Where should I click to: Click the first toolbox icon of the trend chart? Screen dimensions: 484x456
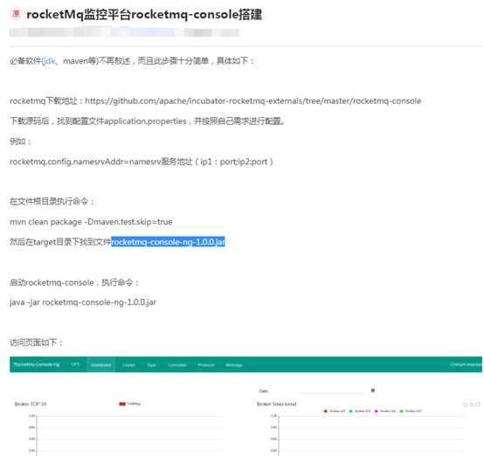tap(466, 404)
